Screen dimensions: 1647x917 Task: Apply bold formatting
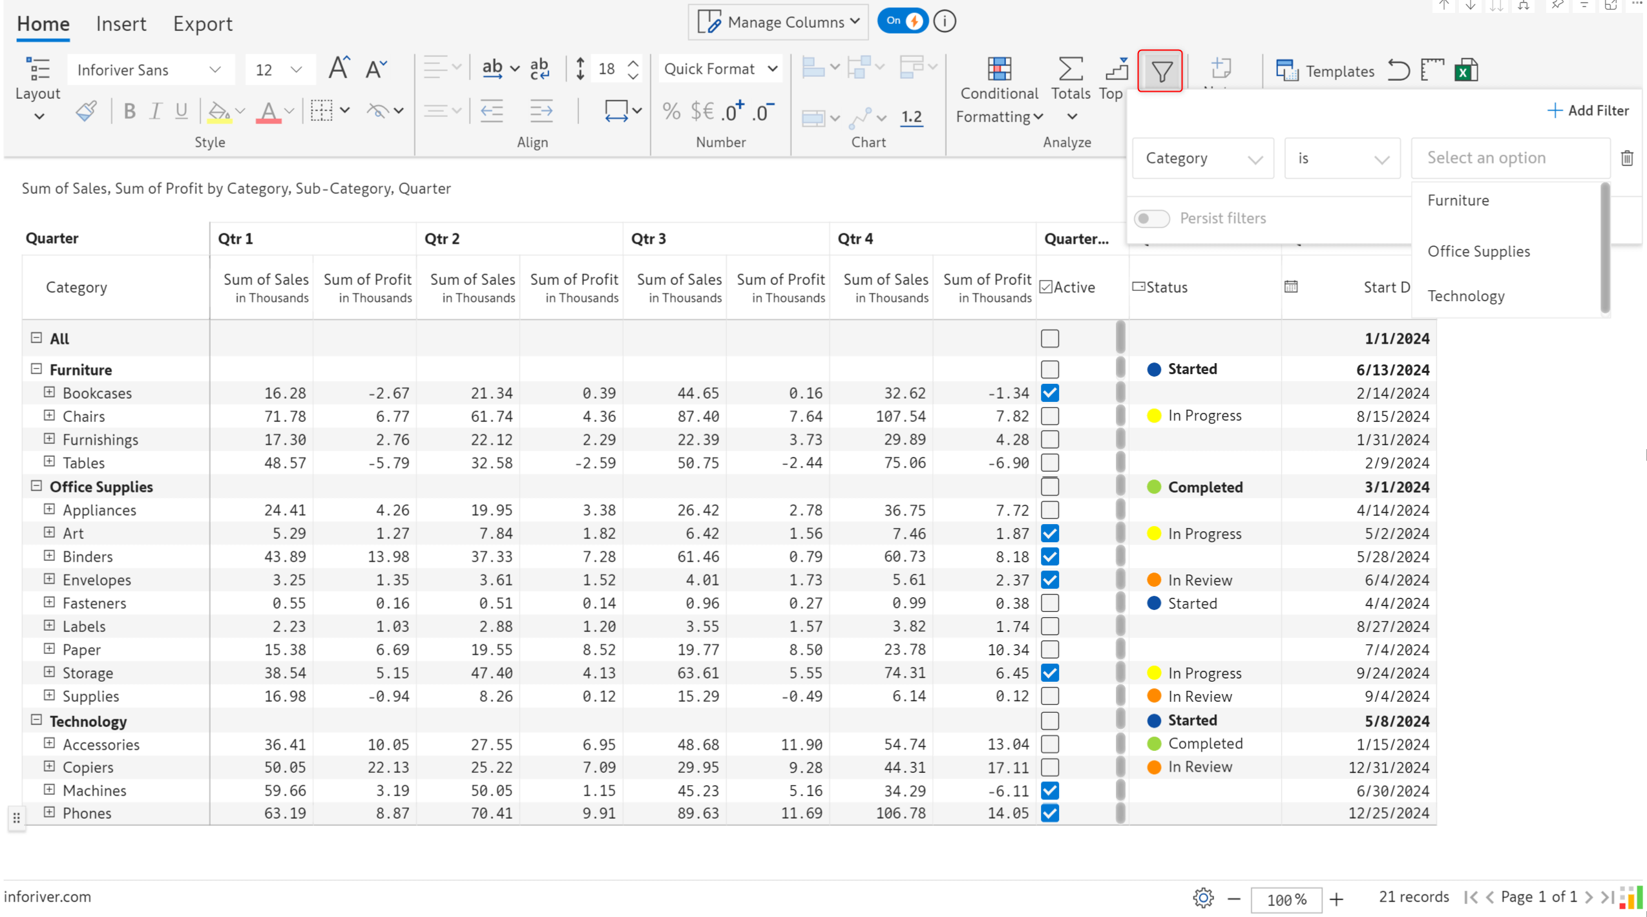pyautogui.click(x=129, y=111)
